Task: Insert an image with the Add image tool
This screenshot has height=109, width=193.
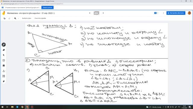Action: 4,66
